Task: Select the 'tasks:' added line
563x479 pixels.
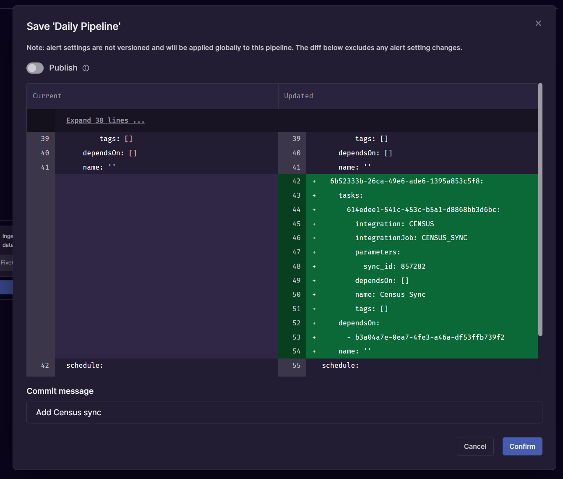Action: click(x=350, y=195)
